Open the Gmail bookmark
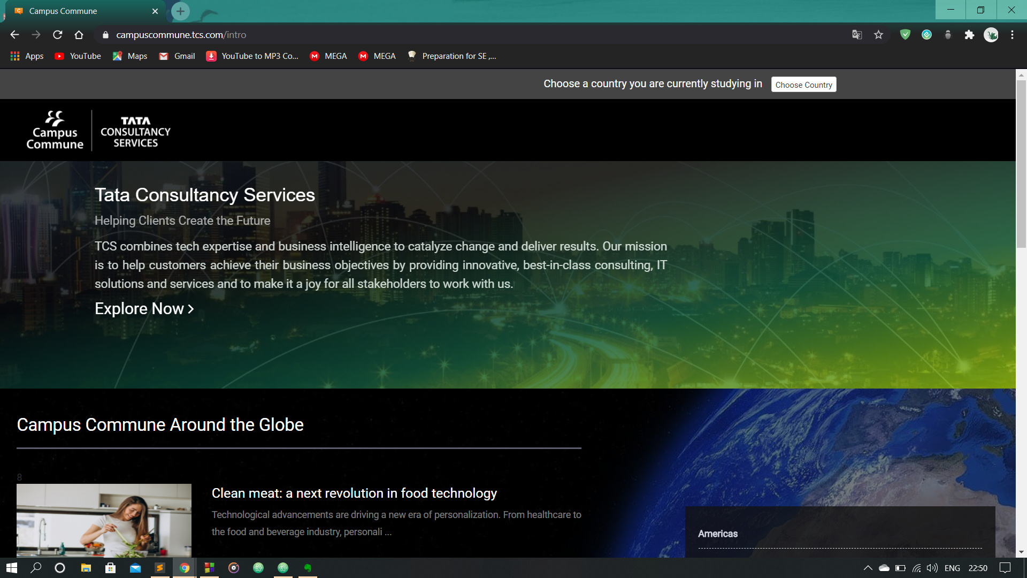1027x578 pixels. pos(177,56)
